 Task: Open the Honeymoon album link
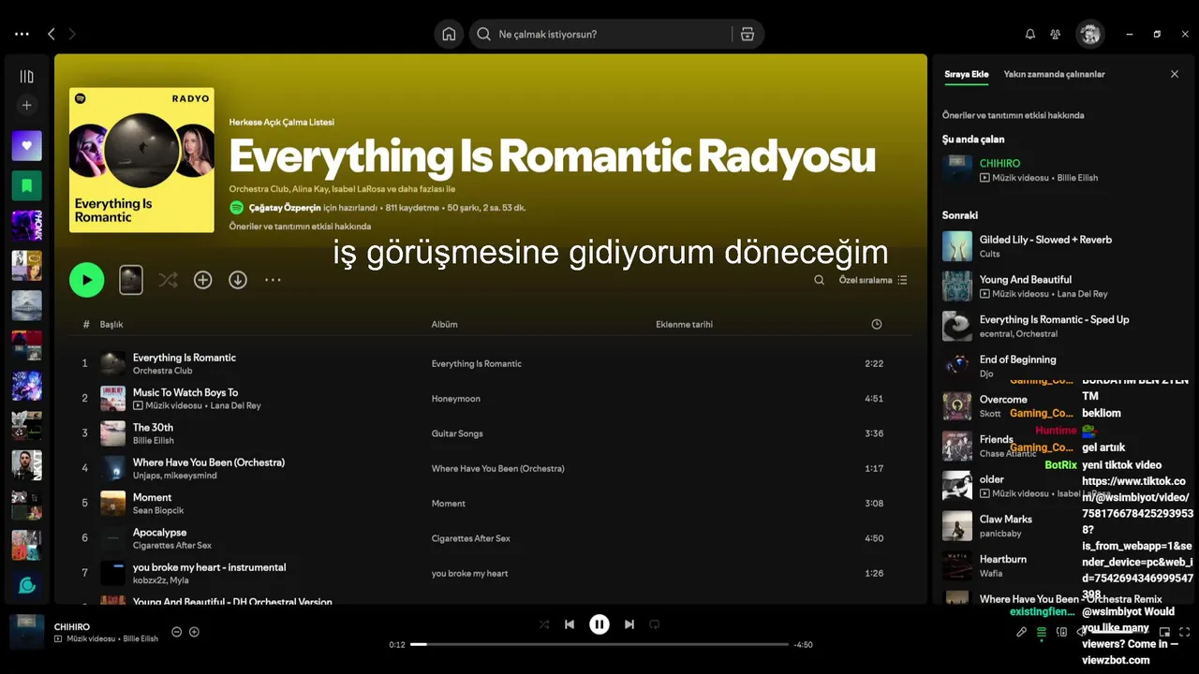pyautogui.click(x=456, y=399)
